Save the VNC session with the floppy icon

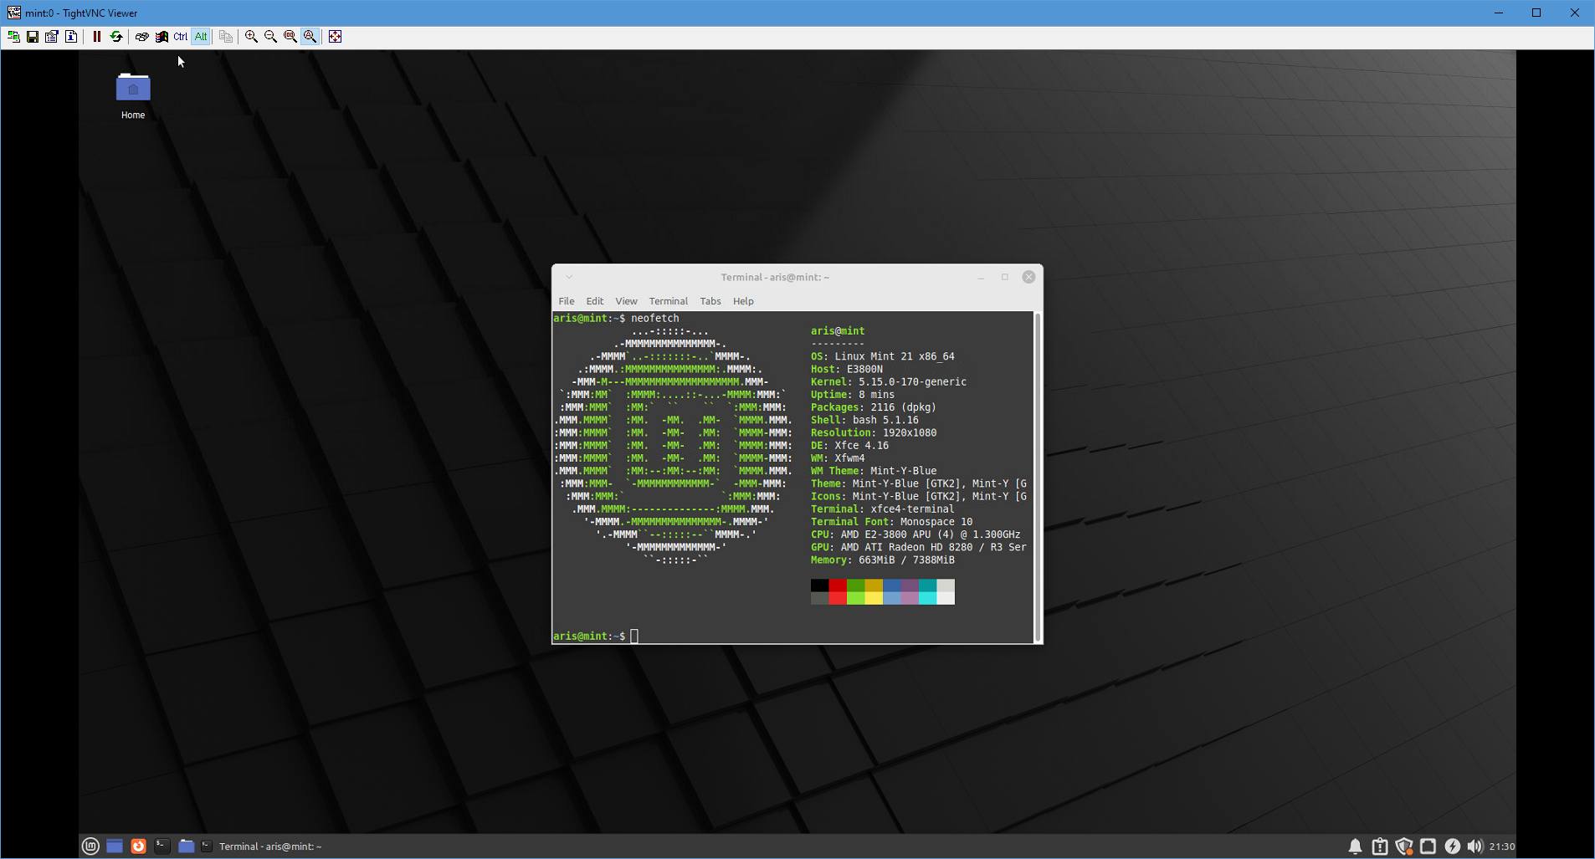point(33,37)
